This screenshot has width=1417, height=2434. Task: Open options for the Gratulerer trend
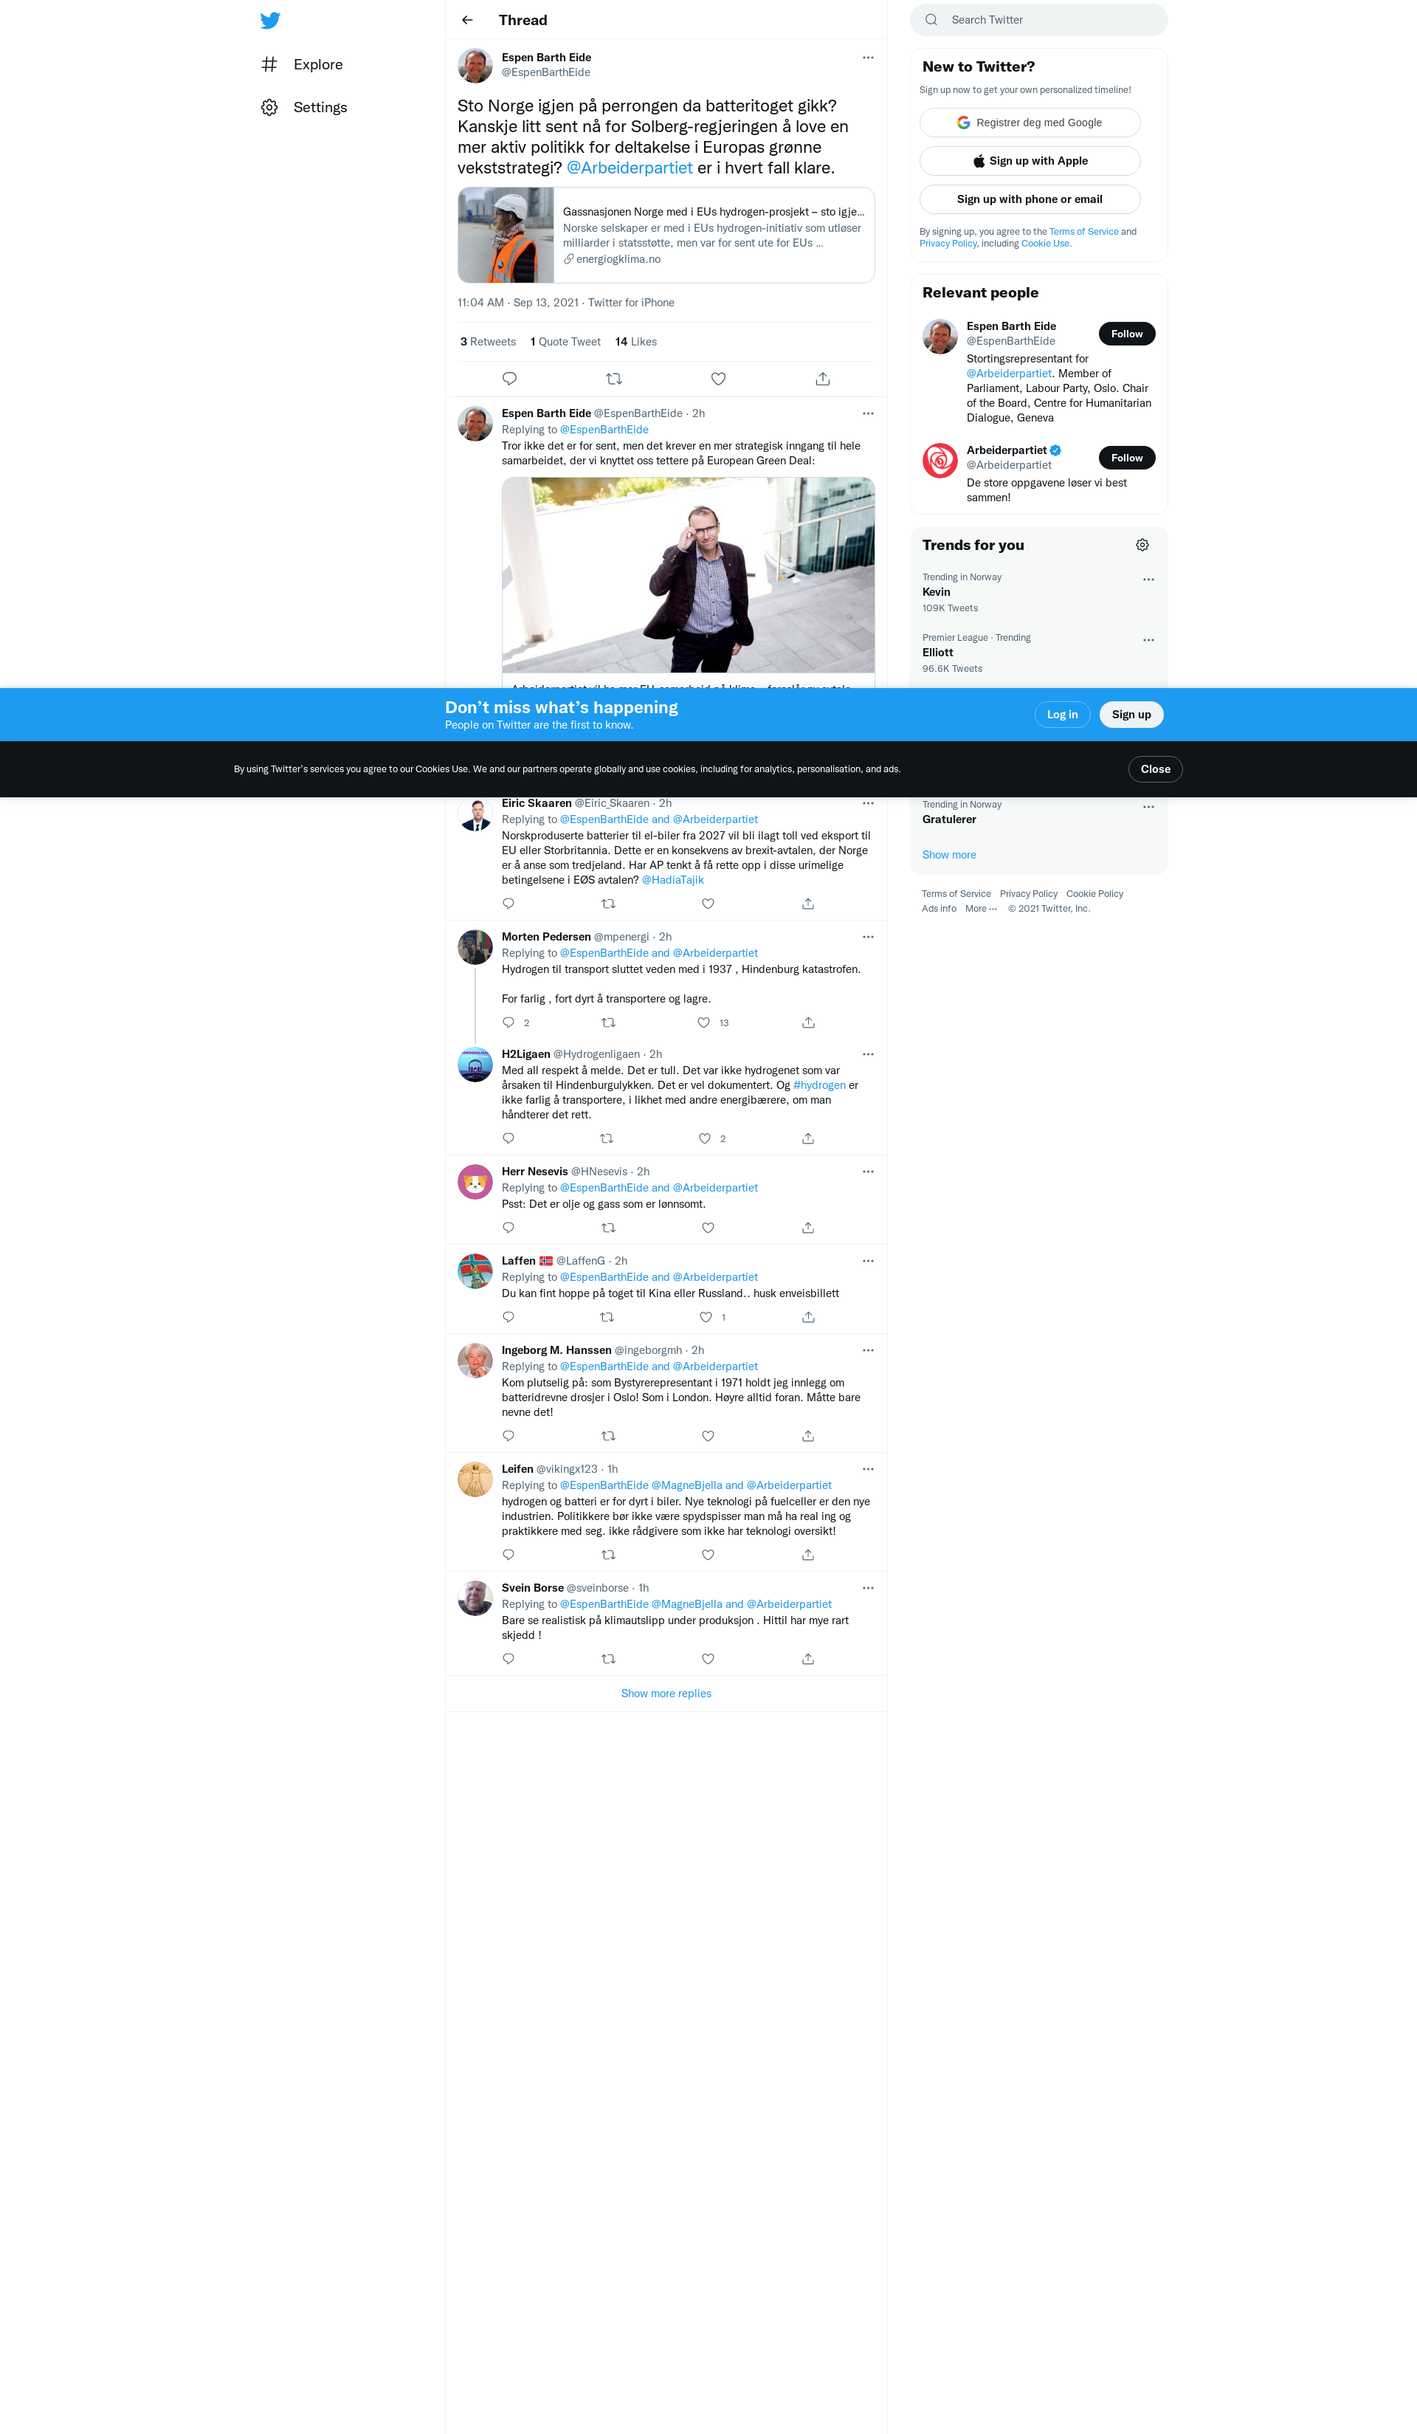click(1148, 808)
